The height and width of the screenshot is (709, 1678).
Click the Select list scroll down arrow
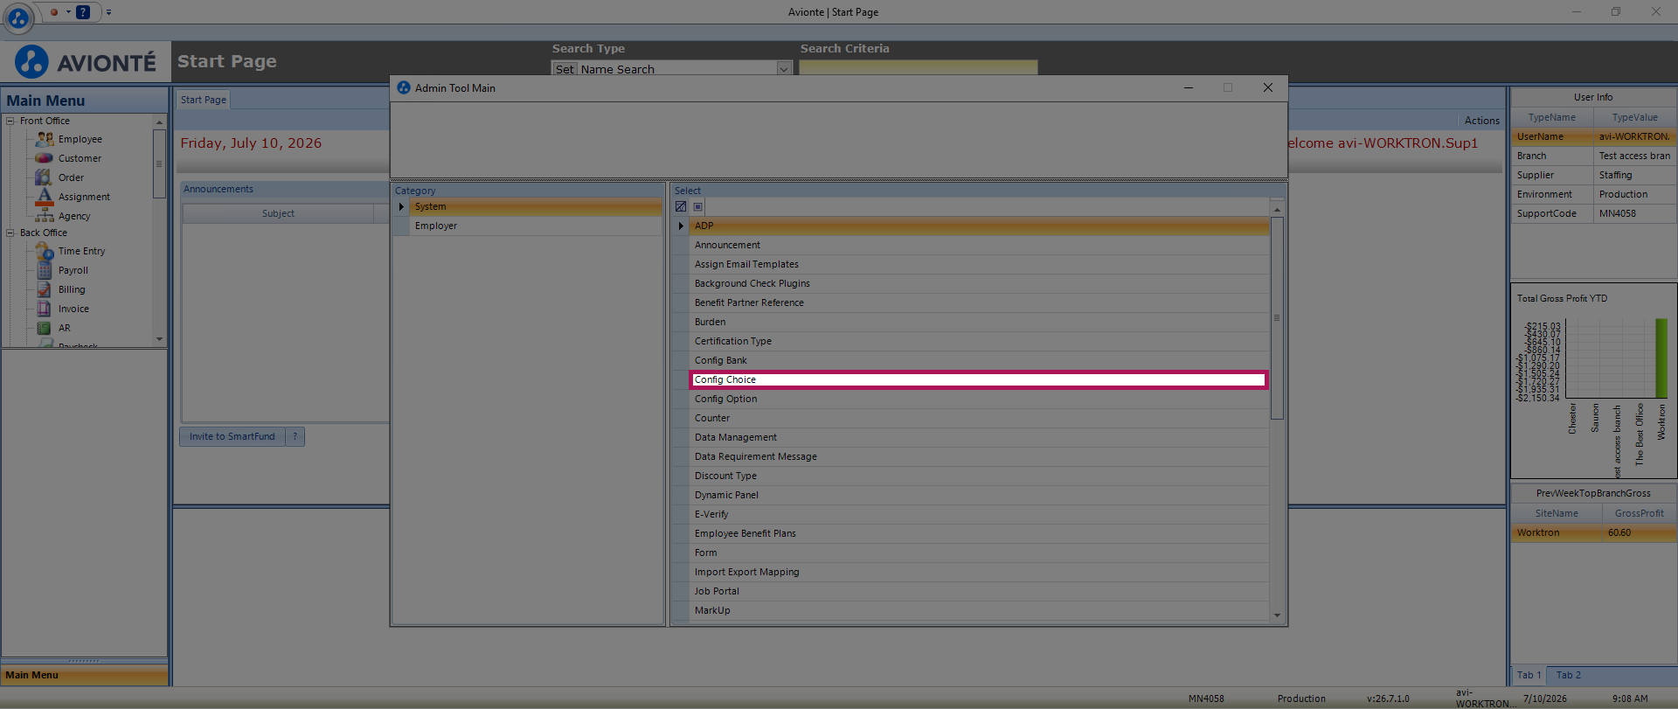click(1277, 615)
